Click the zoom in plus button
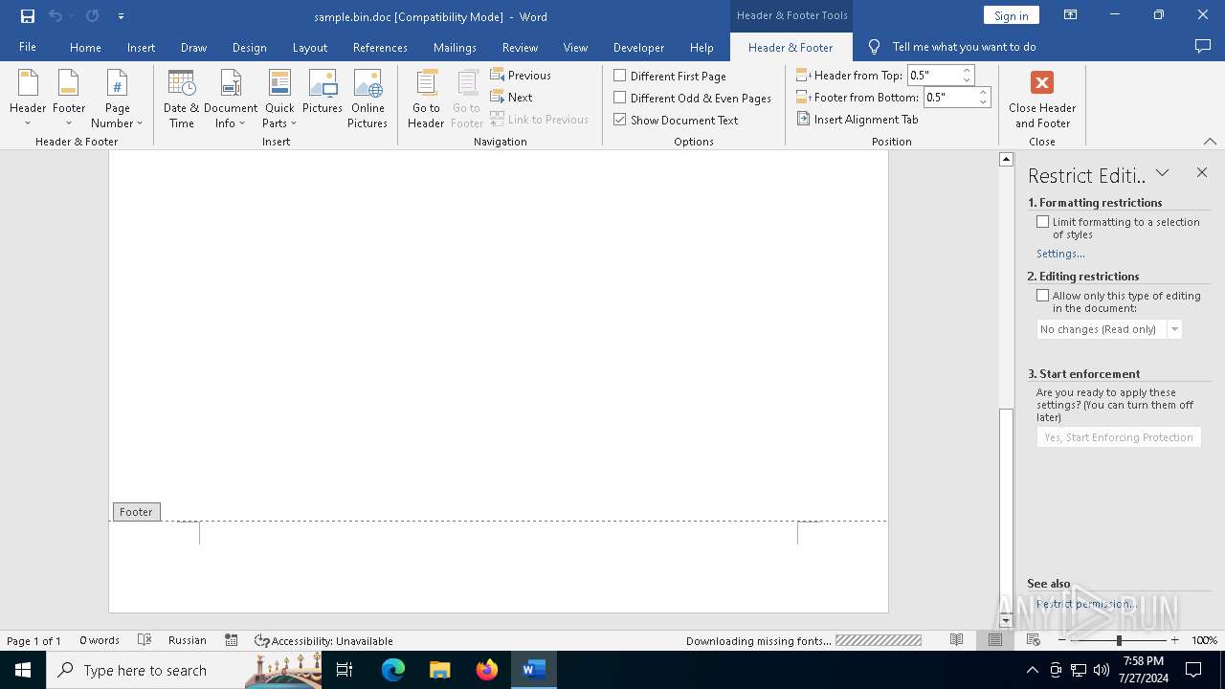This screenshot has width=1225, height=689. coord(1174,640)
